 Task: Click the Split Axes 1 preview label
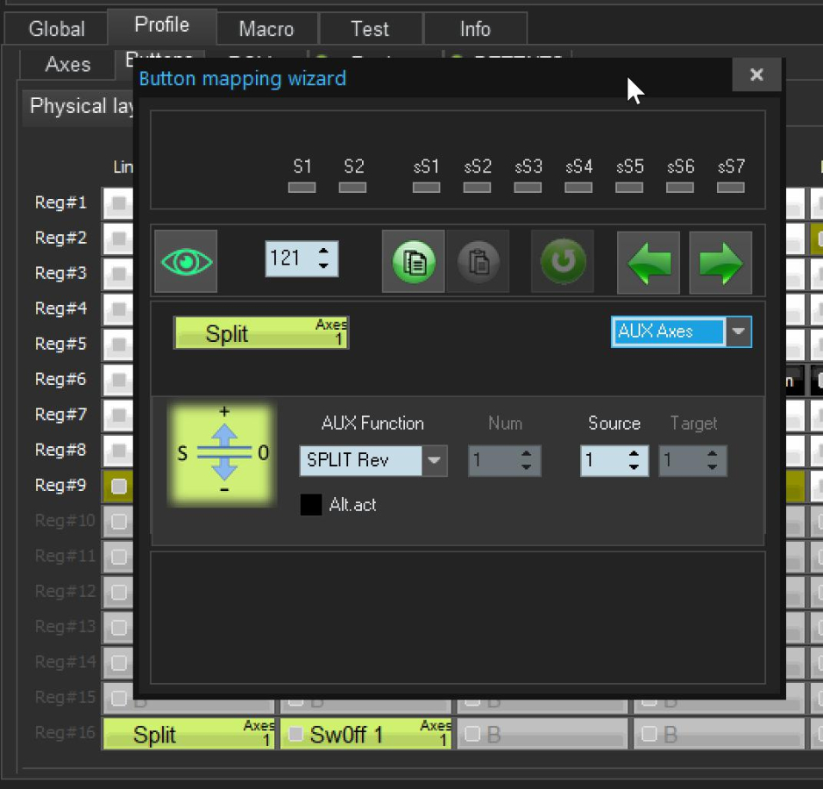pos(261,333)
